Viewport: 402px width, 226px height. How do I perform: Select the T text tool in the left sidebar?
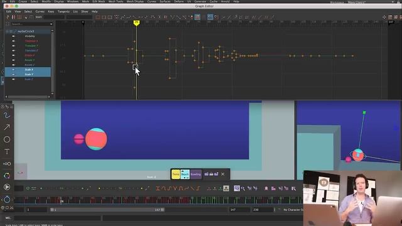coord(7,152)
